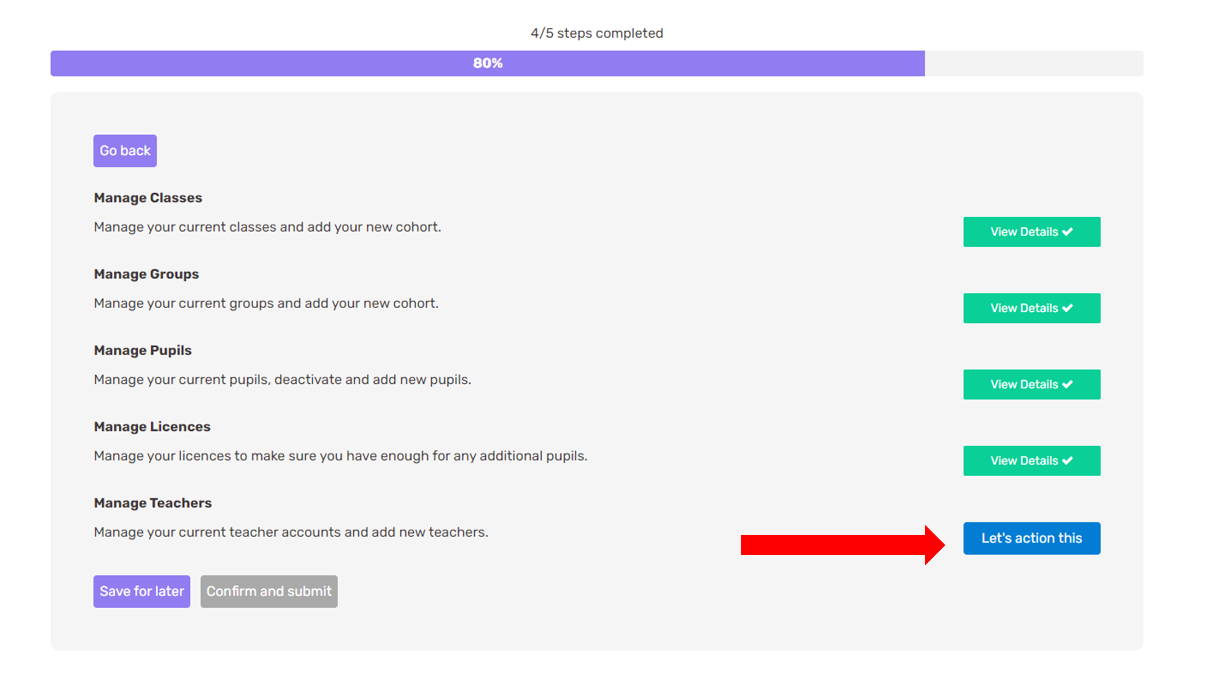Click the Manage Teachers heading
Image resolution: width=1213 pixels, height=697 pixels.
(x=153, y=502)
